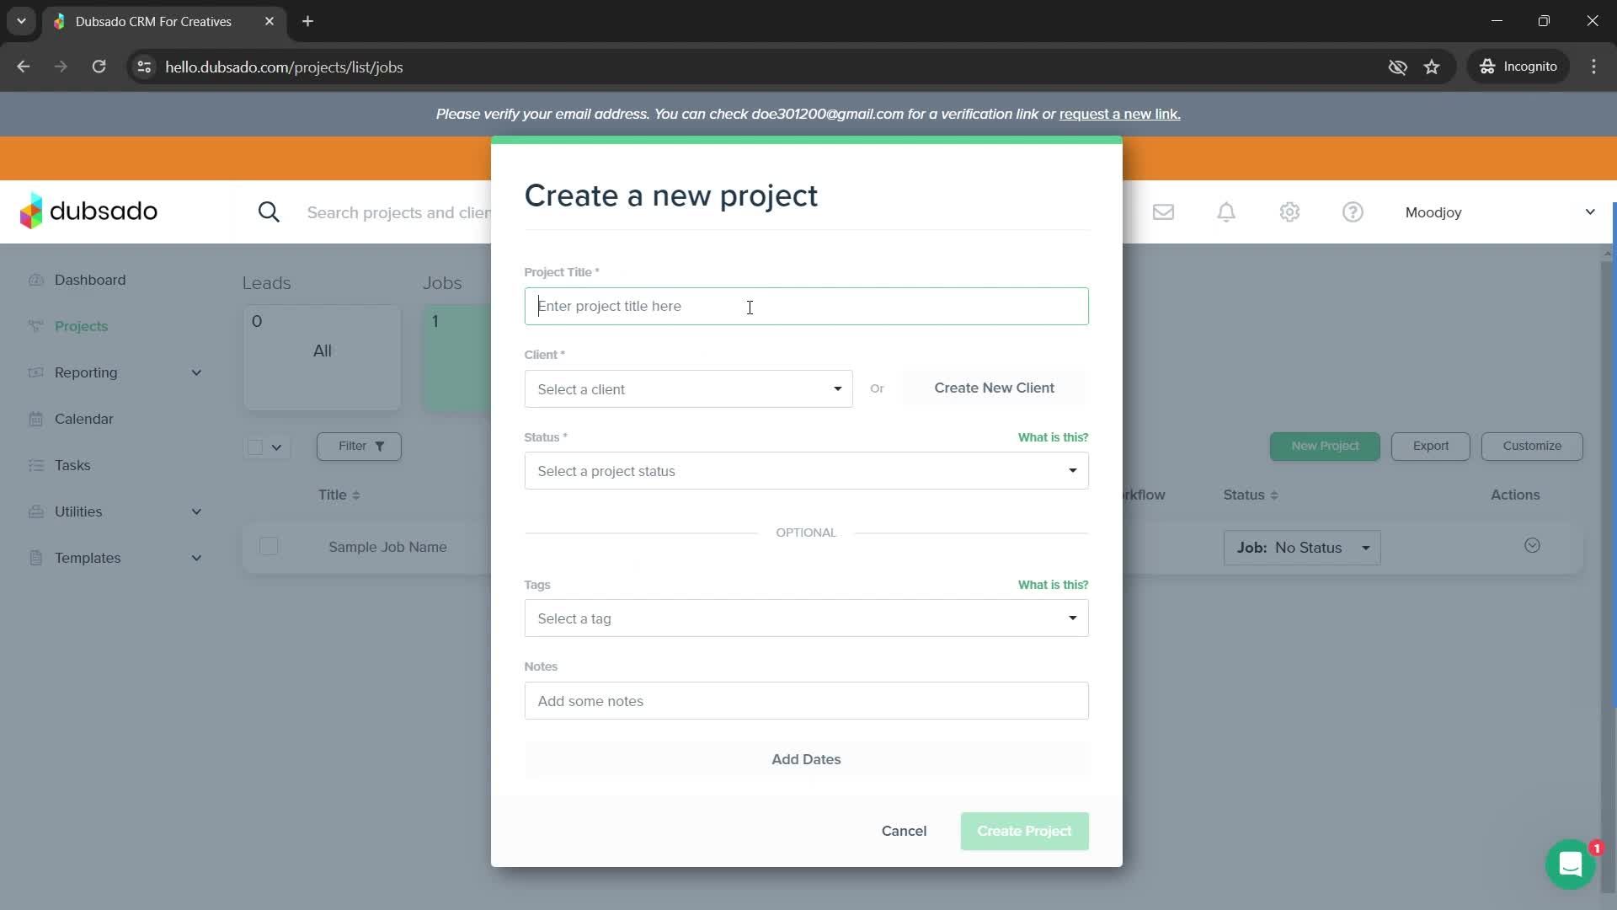Click the Incognito profile indicator
This screenshot has height=910, width=1617.
[1518, 67]
